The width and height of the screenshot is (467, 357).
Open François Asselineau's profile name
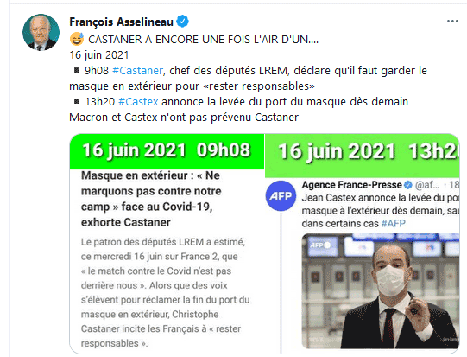[121, 22]
